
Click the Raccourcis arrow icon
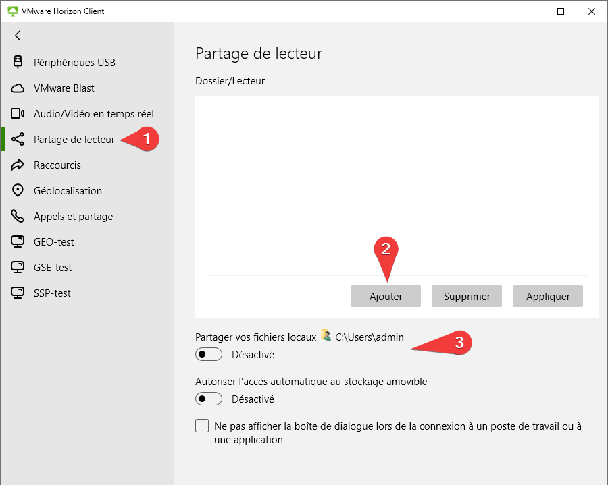tap(18, 165)
